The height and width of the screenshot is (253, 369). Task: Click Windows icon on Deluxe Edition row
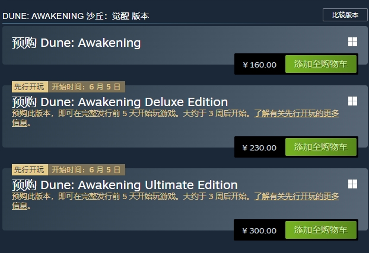352,101
